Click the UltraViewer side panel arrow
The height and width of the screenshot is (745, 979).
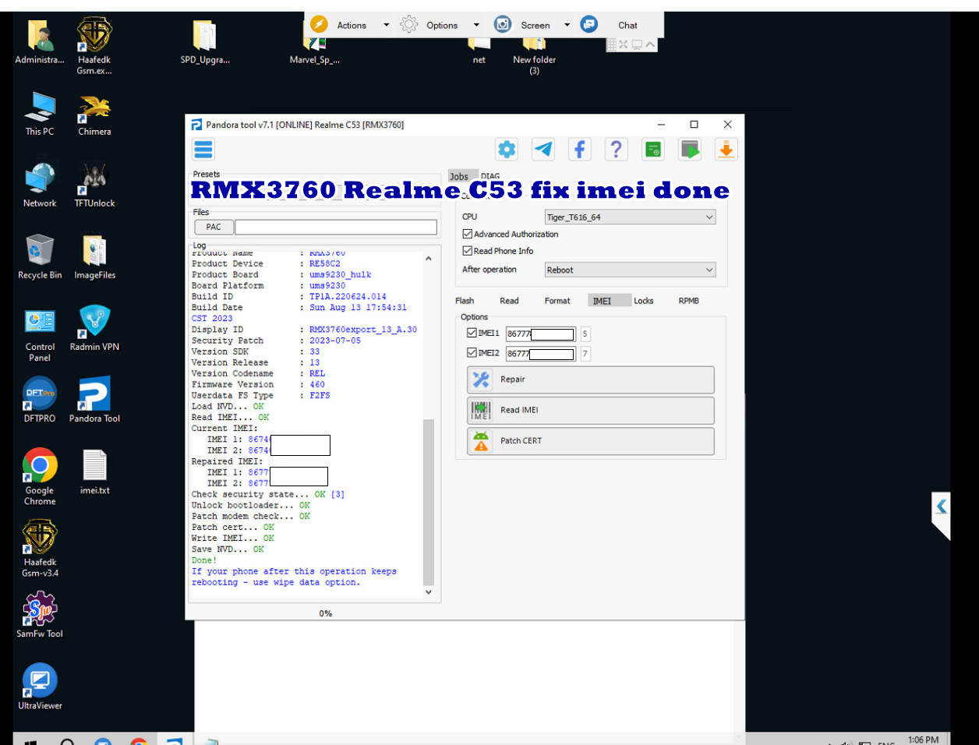941,507
